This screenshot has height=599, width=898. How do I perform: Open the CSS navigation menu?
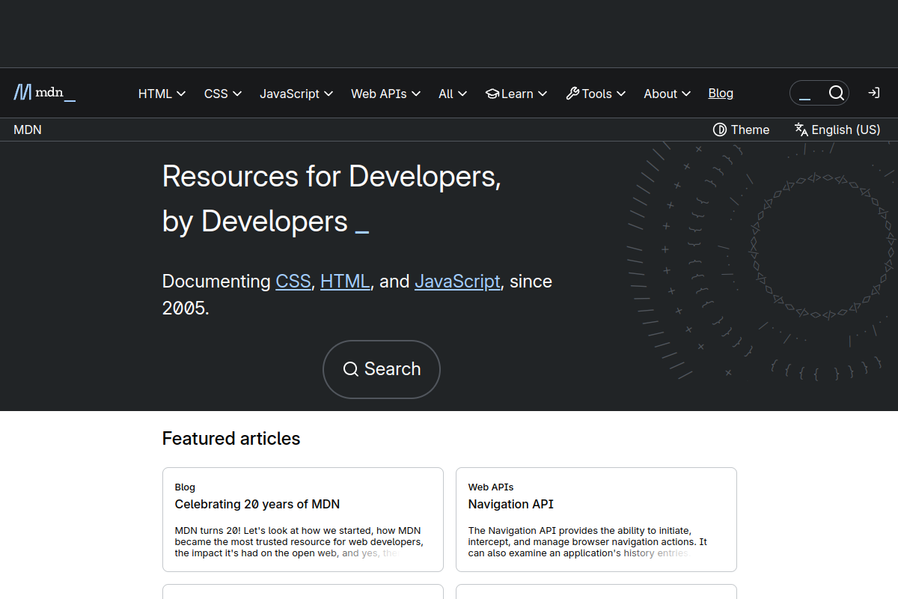223,94
